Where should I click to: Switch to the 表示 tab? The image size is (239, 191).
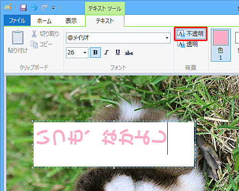tap(71, 21)
